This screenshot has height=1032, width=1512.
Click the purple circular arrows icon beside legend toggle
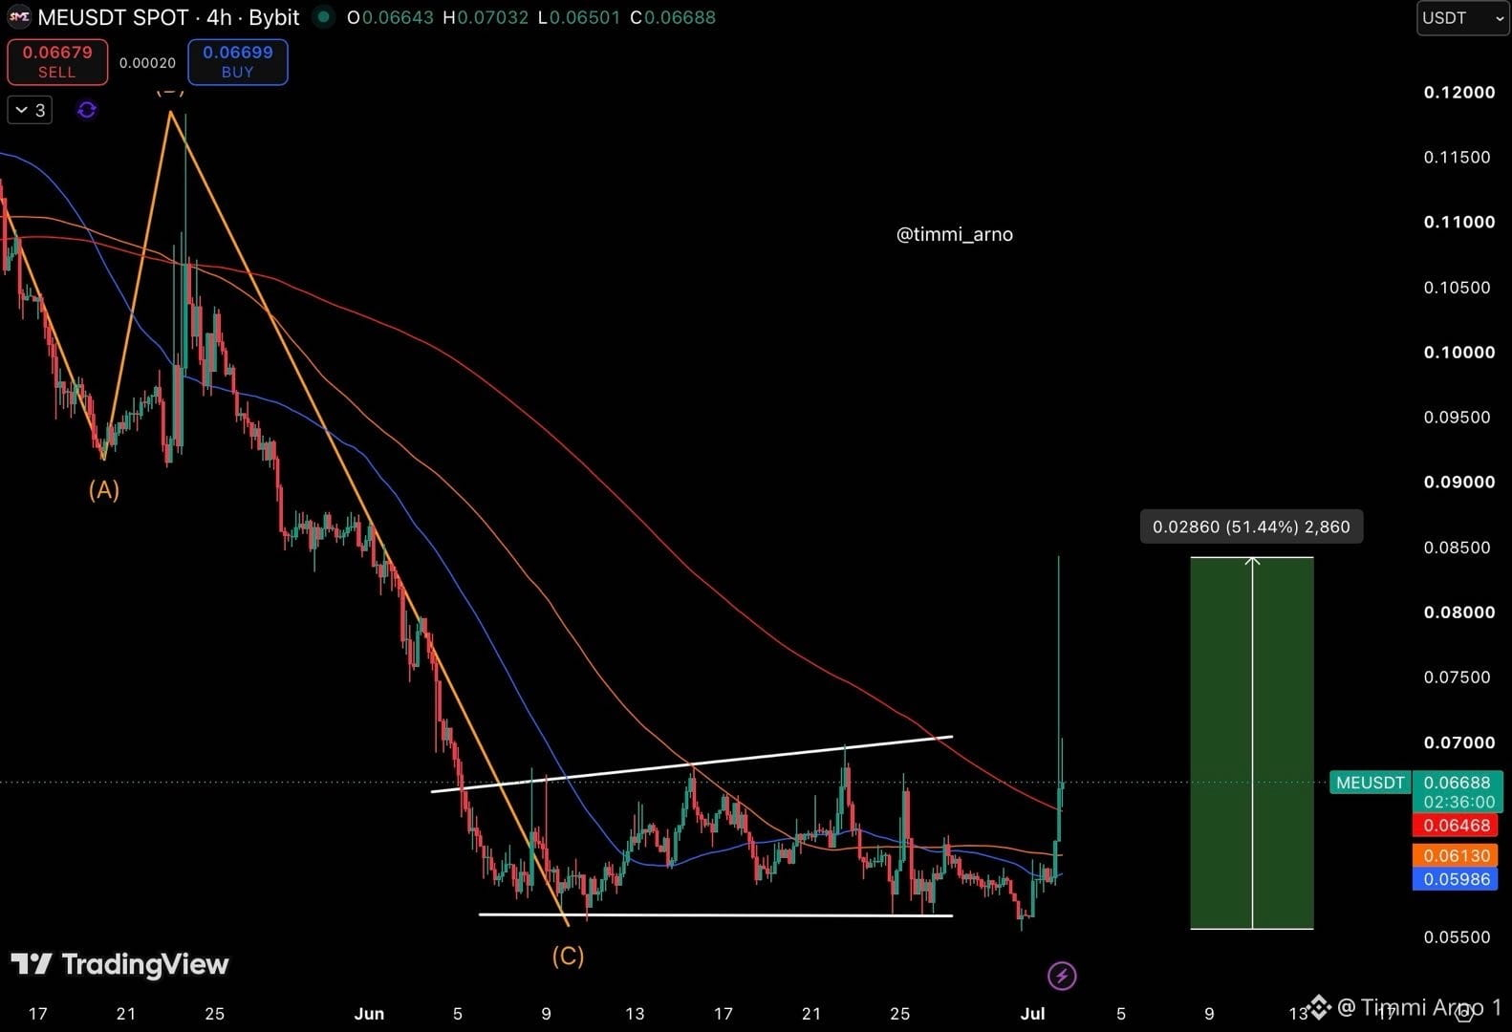tap(87, 110)
